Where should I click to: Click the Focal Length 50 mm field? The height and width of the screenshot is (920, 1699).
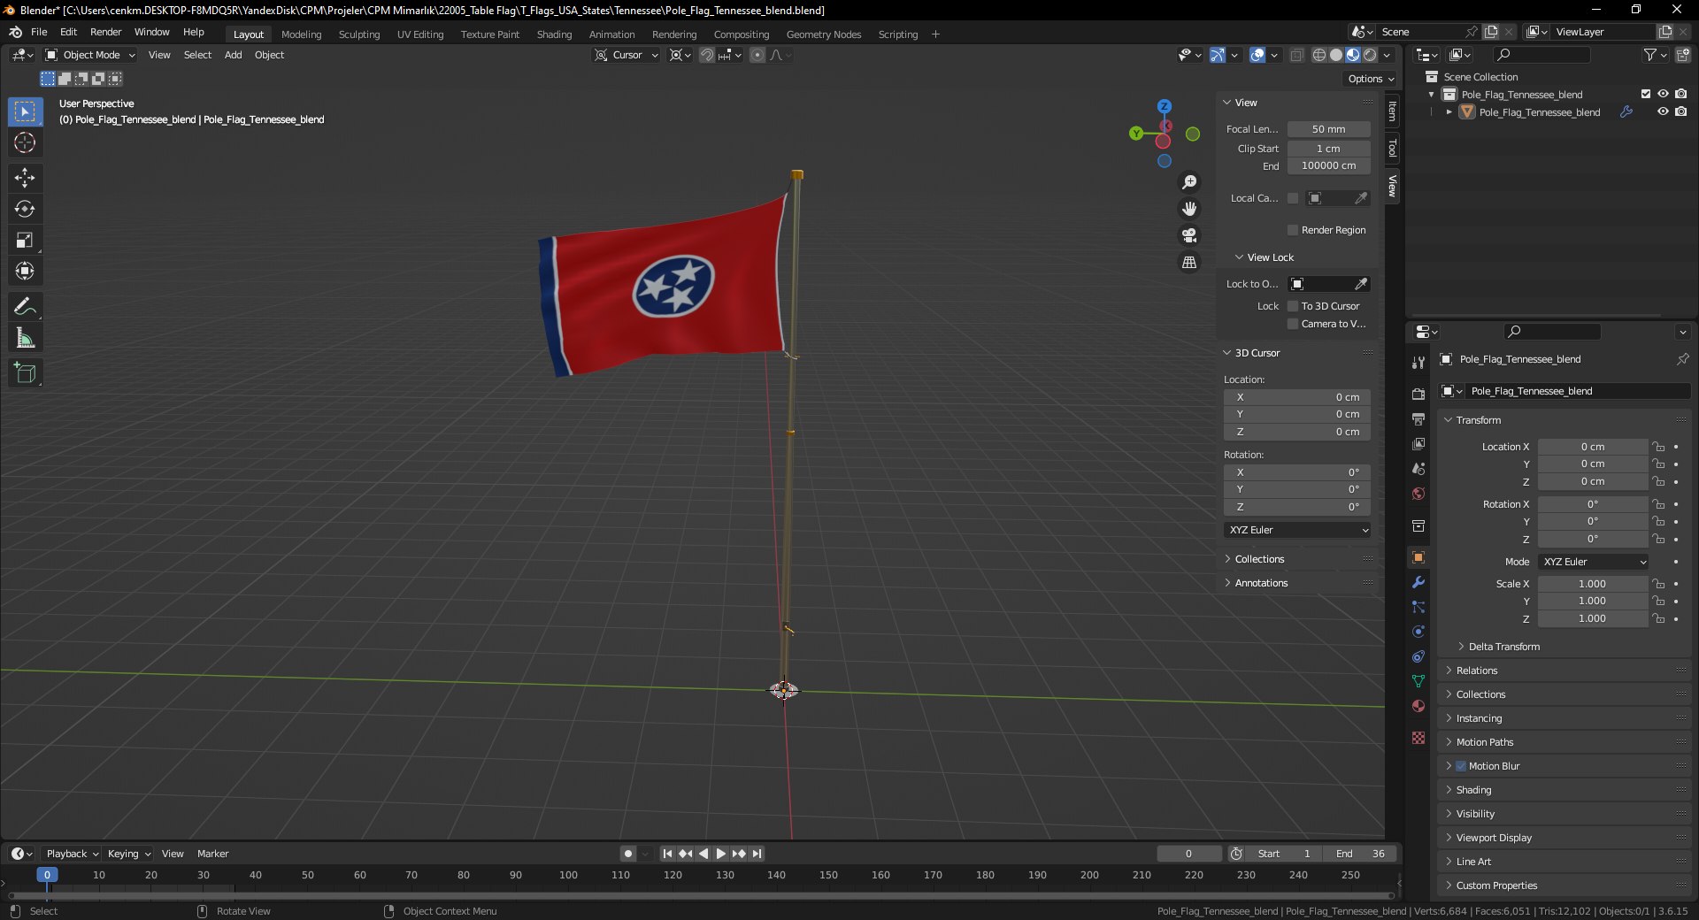(1328, 129)
